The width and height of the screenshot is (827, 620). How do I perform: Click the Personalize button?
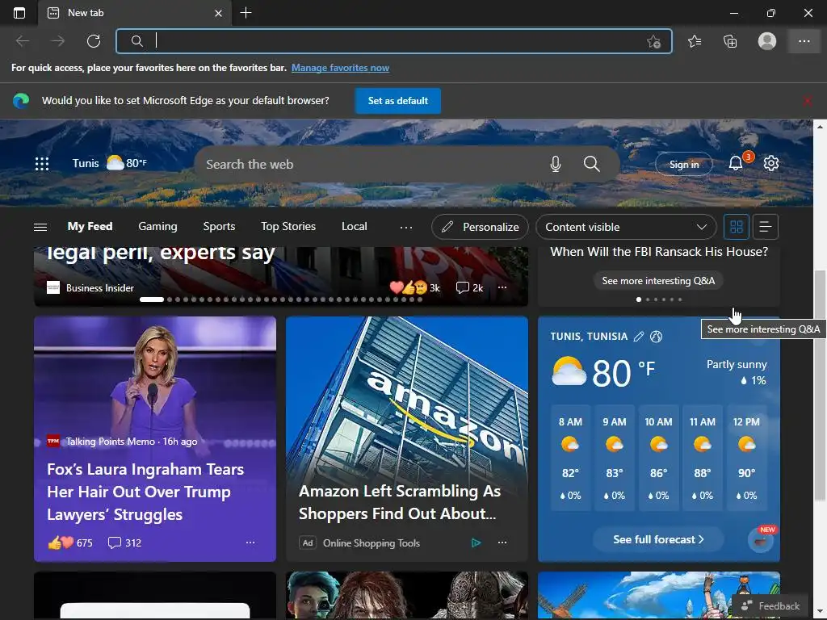pyautogui.click(x=480, y=227)
